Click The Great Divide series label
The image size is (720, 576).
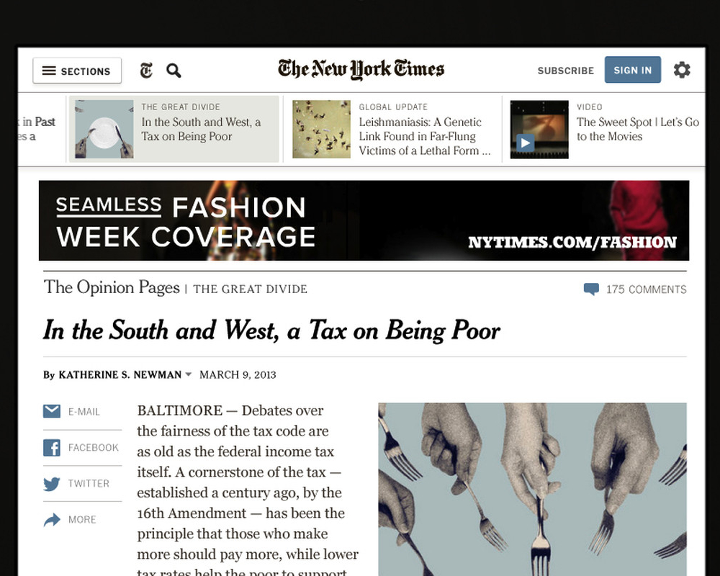pyautogui.click(x=251, y=289)
